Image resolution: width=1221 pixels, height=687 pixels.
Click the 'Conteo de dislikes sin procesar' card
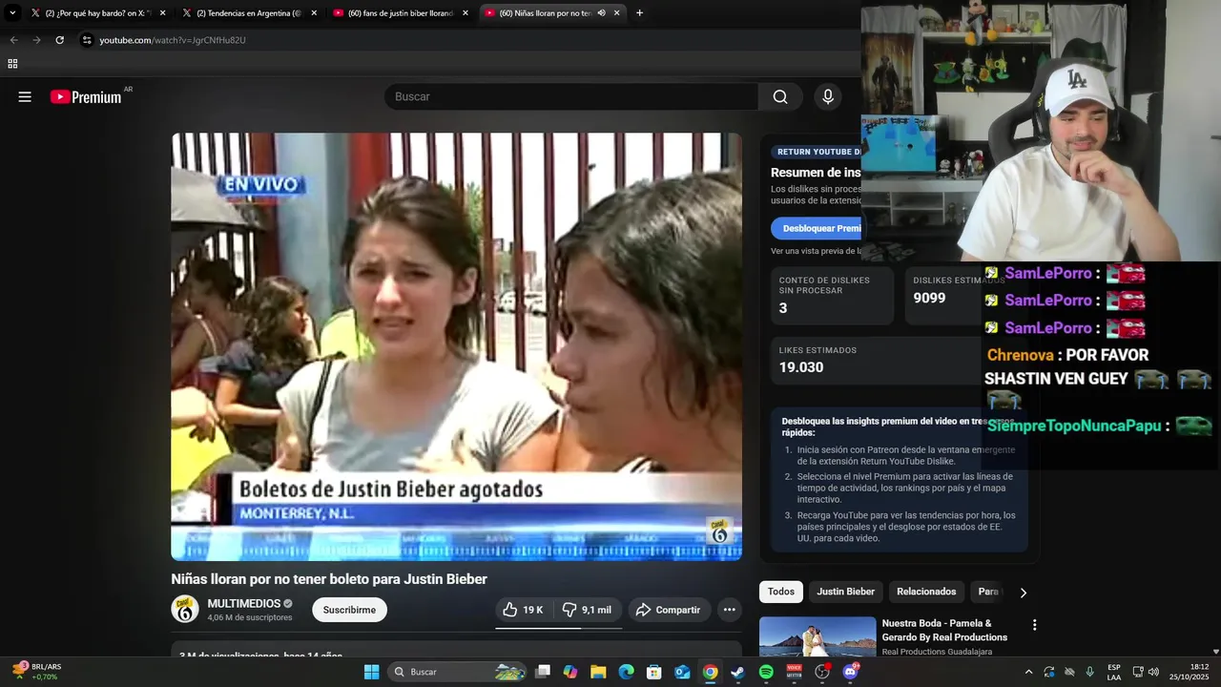click(832, 296)
